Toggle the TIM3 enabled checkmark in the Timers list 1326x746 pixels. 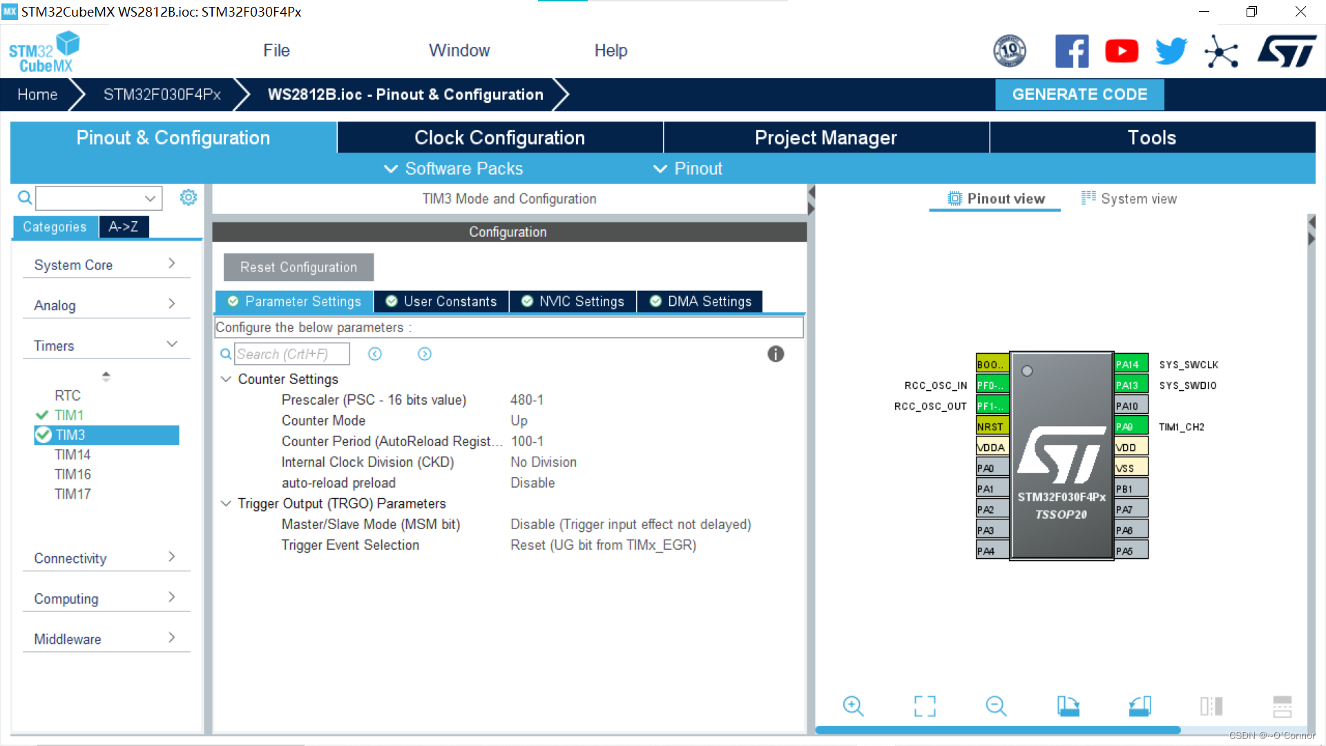[44, 434]
